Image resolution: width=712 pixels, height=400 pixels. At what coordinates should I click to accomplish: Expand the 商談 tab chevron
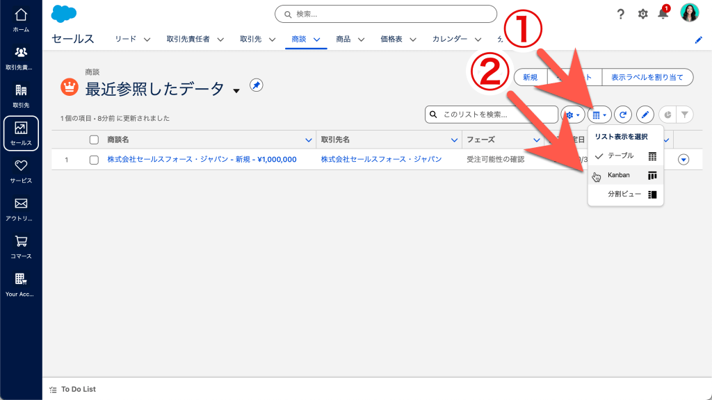point(317,40)
